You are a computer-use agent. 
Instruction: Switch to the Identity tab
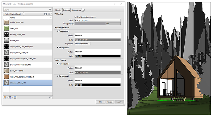point(58,10)
